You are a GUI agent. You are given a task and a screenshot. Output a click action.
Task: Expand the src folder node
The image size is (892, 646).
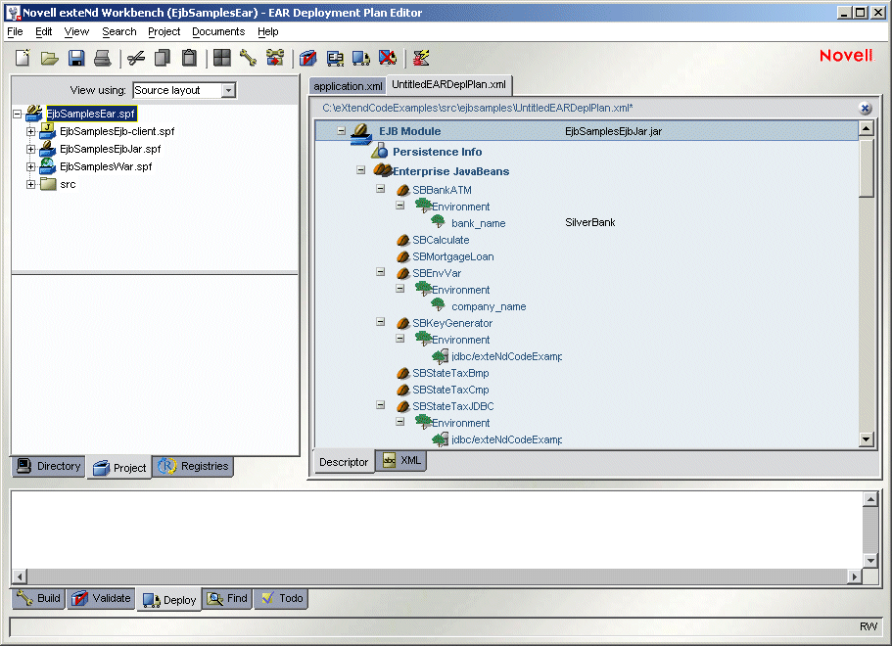30,185
